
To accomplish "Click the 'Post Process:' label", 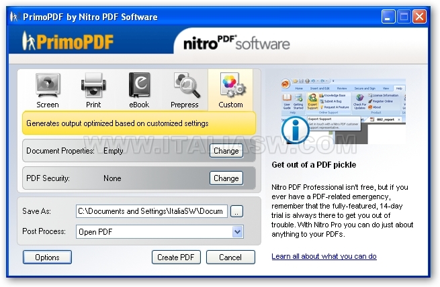I will 44,231.
